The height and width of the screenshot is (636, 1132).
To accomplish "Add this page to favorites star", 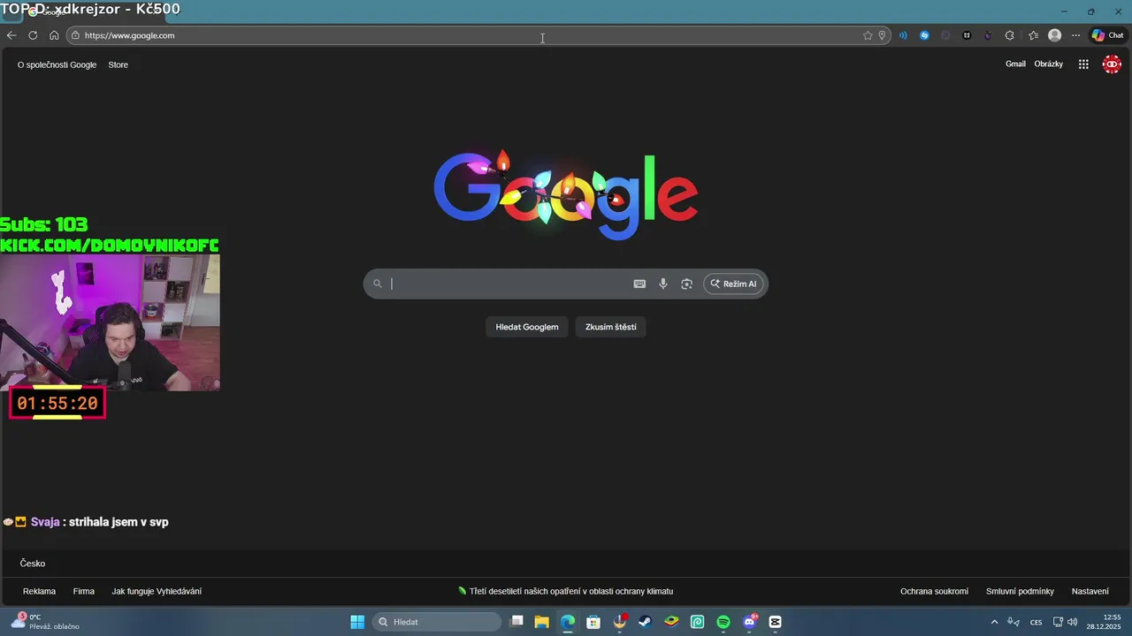I will 868,35.
